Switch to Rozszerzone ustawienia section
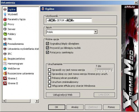The width and height of the screenshot is (139, 112). [x=21, y=74]
